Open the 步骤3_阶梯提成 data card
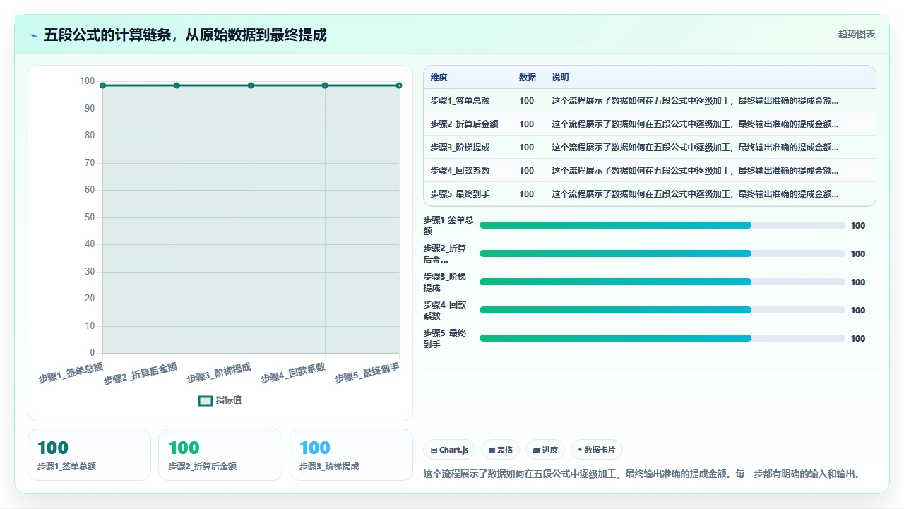 [x=351, y=455]
